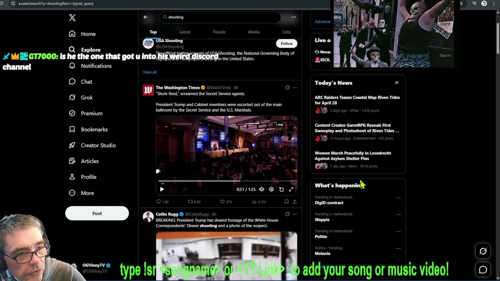
Task: Open Melania trending topic
Action: coord(323,253)
